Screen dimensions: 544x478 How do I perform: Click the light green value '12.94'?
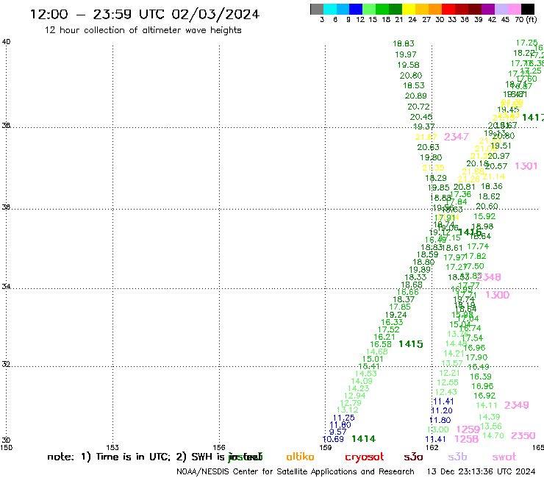coord(354,396)
